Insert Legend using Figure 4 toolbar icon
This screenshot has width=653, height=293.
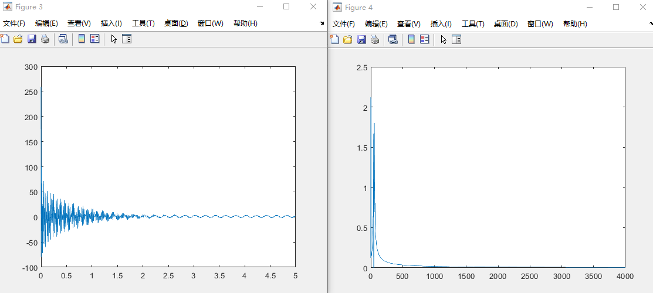click(x=425, y=39)
